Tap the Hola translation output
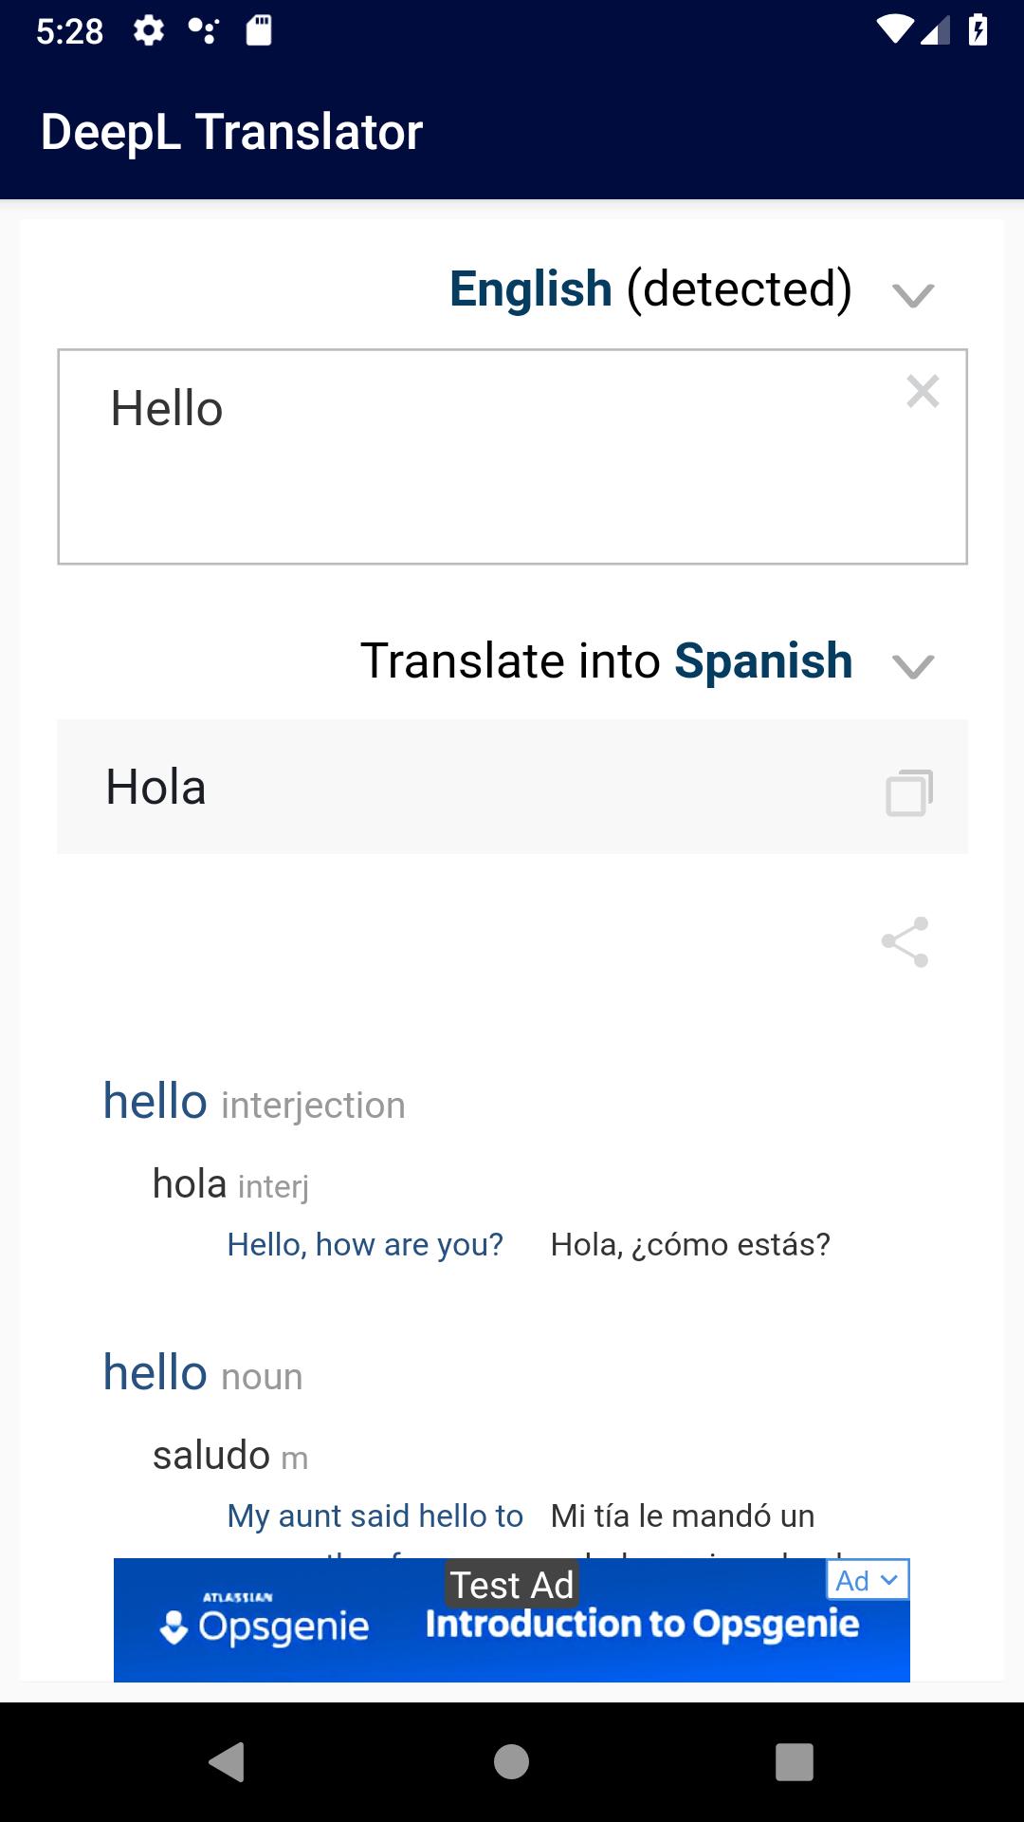This screenshot has height=1822, width=1024. (x=512, y=787)
